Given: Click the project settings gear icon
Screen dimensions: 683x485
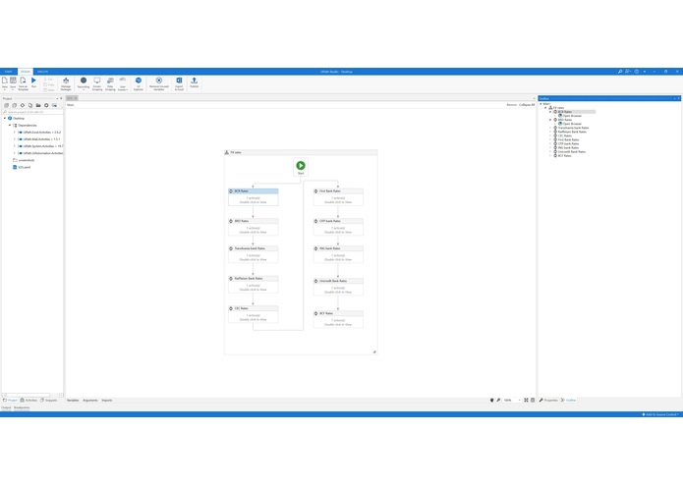Looking at the screenshot, I should click(46, 105).
